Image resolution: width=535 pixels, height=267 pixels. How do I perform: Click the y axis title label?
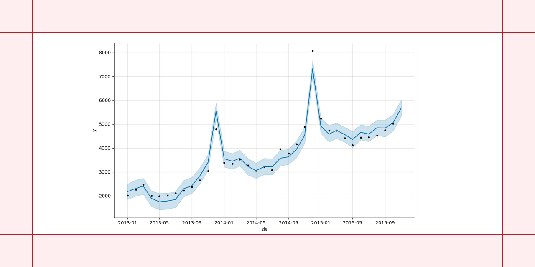point(94,131)
